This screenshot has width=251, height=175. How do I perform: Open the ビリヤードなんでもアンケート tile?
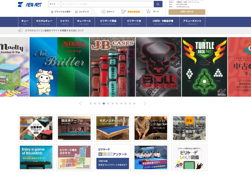point(113,158)
